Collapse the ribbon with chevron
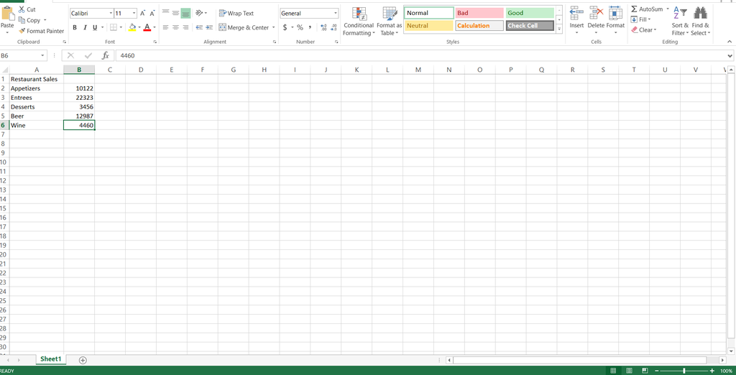736x375 pixels. point(730,42)
